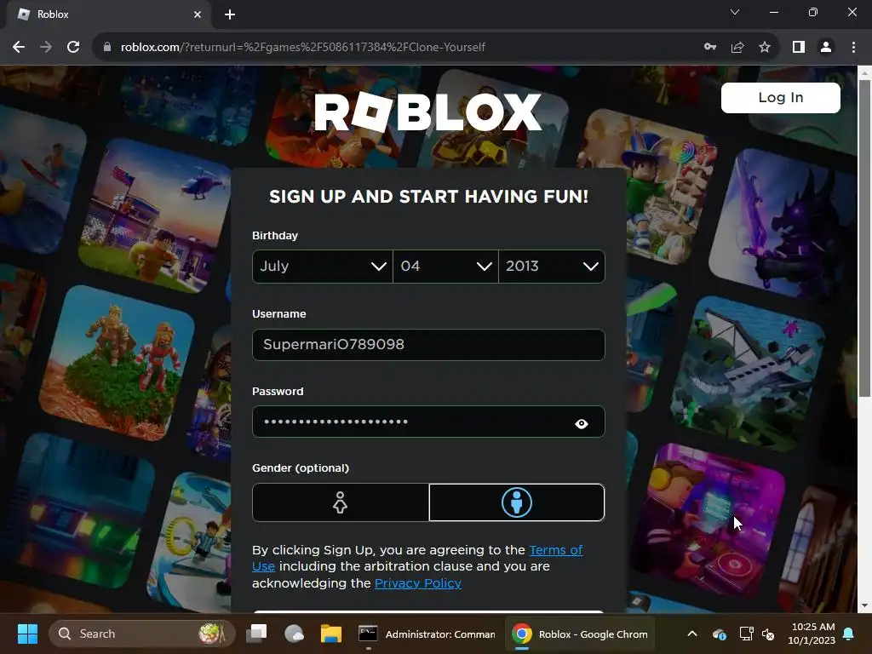Image resolution: width=872 pixels, height=654 pixels.
Task: Select the female gender option
Action: tap(341, 502)
